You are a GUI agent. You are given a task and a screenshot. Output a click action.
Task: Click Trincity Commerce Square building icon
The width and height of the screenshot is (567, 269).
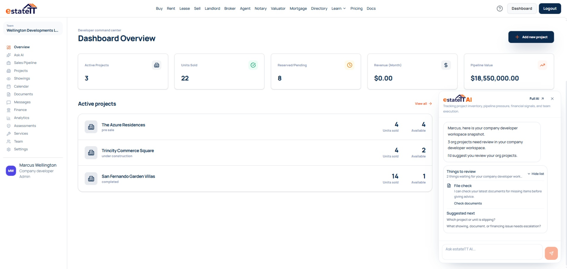91,153
